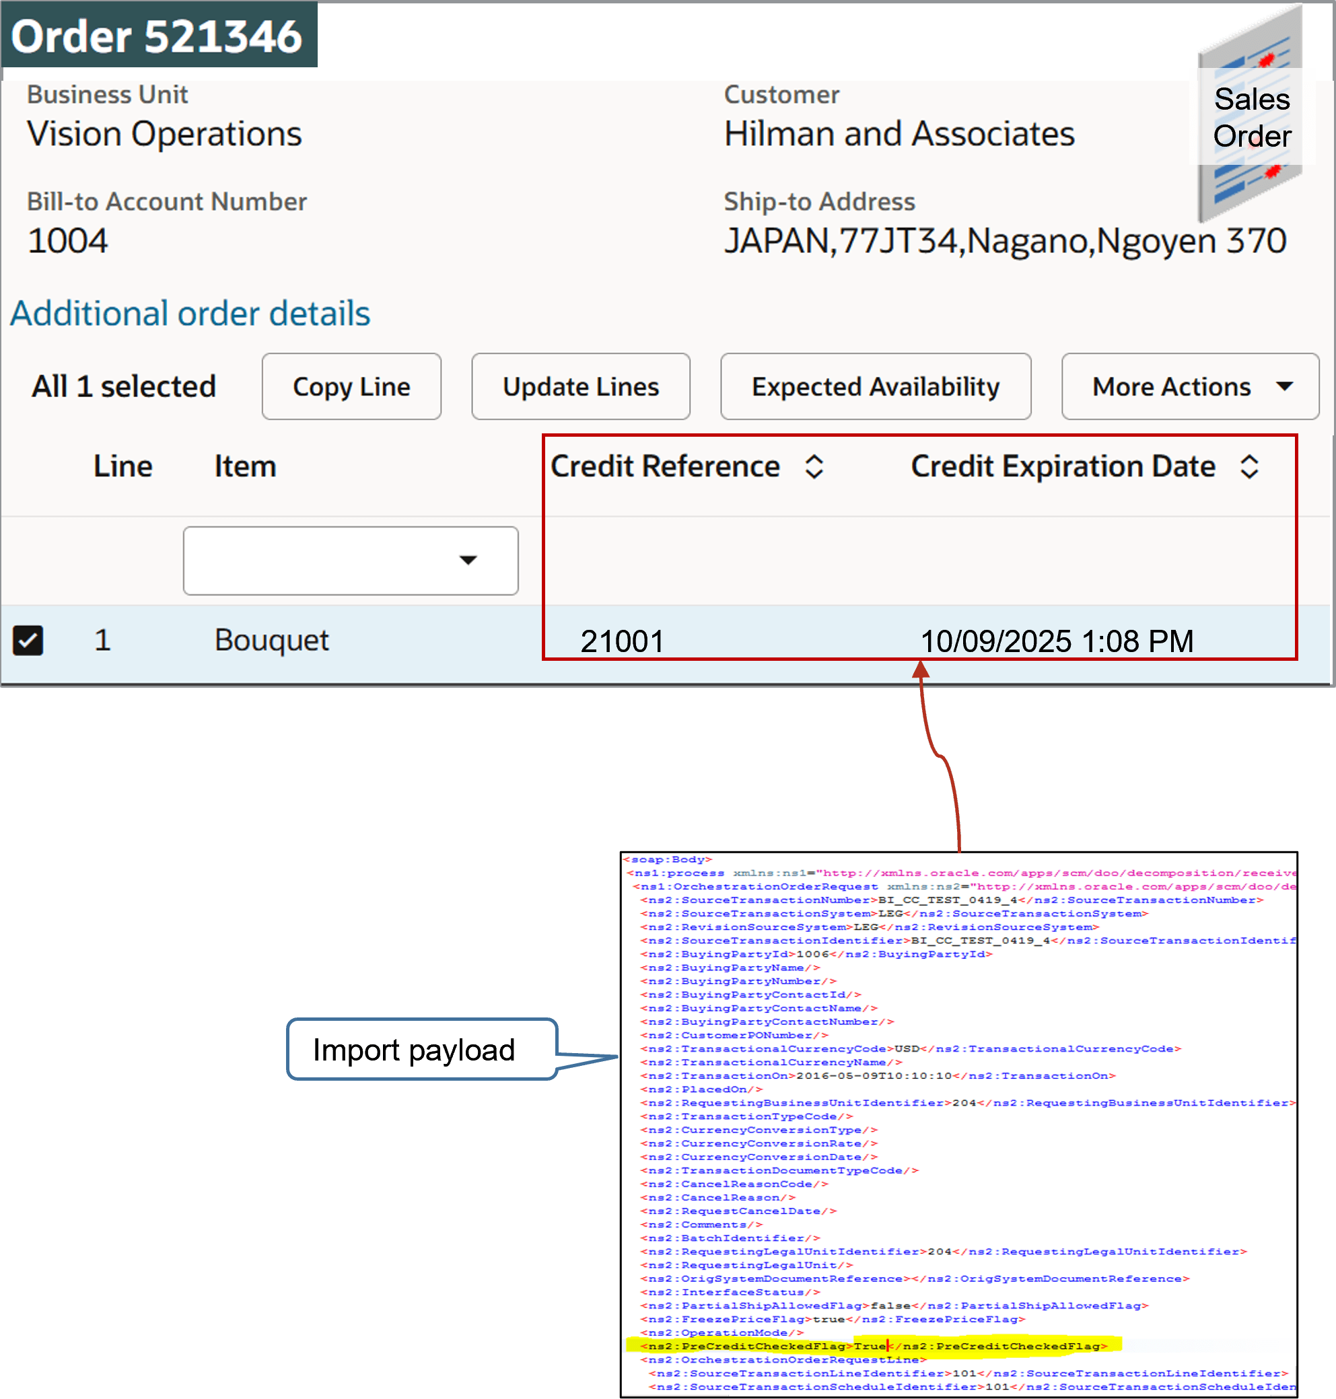Click the Import payload callout label
The image size is (1336, 1399).
coord(413,1050)
